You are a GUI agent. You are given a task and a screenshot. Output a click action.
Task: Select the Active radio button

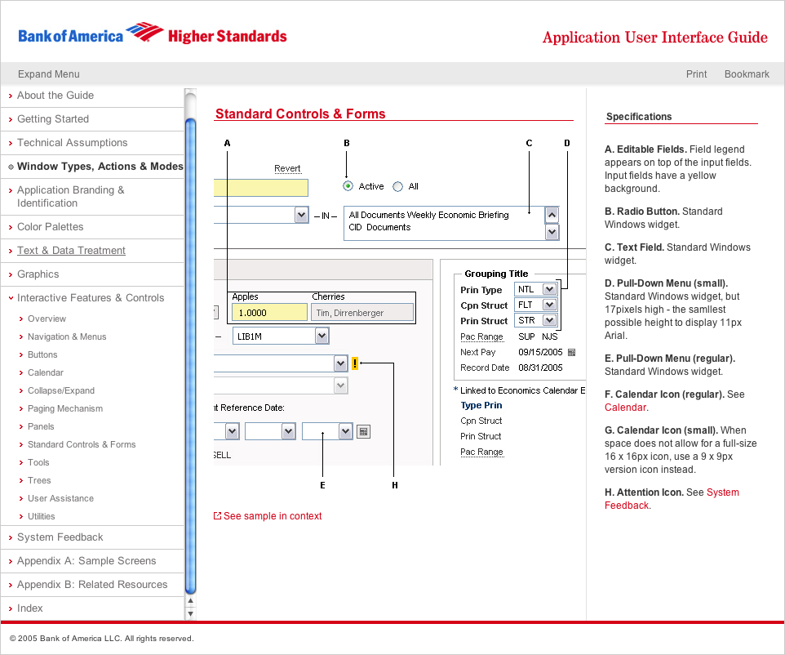coord(348,186)
